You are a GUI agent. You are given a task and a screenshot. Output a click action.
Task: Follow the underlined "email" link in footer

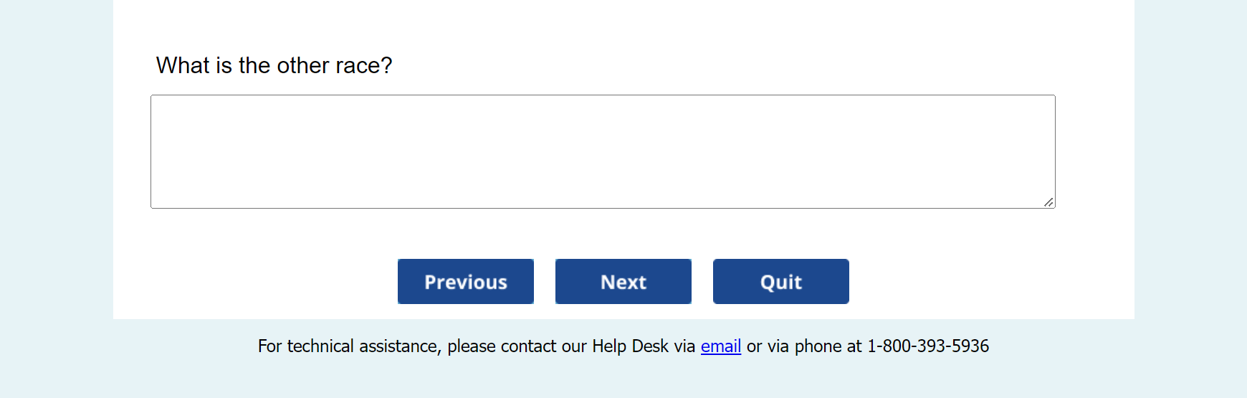coord(720,346)
